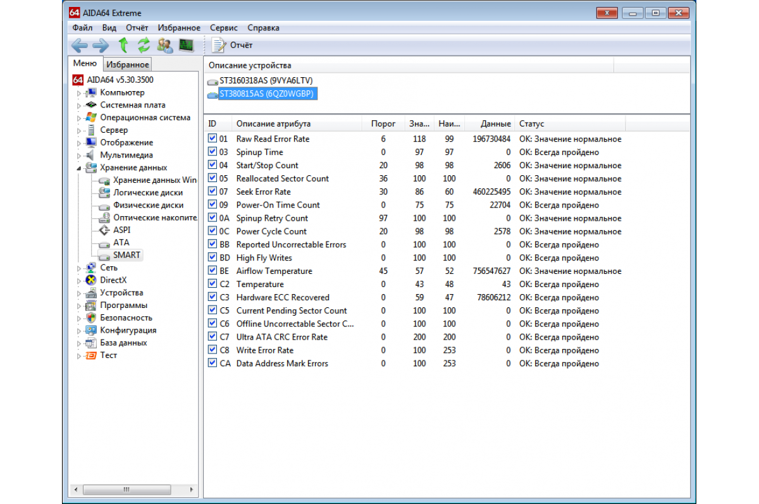Toggle the Seek Error Rate checkbox
Screen dimensions: 759x504
[213, 192]
